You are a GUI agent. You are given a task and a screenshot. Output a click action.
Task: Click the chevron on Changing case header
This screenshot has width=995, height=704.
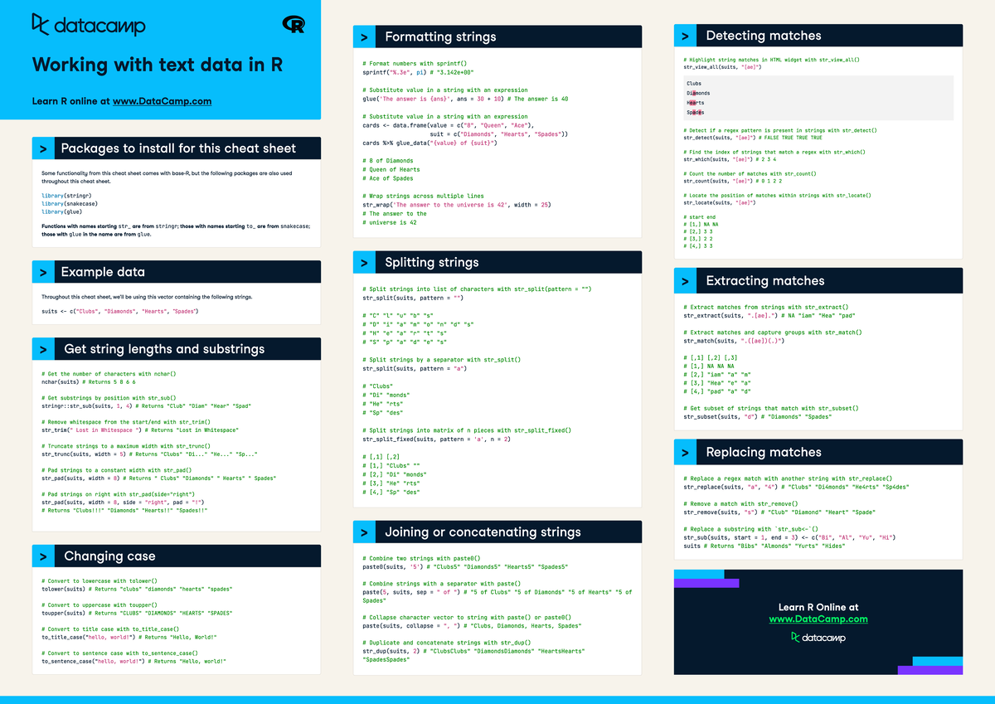(x=44, y=556)
